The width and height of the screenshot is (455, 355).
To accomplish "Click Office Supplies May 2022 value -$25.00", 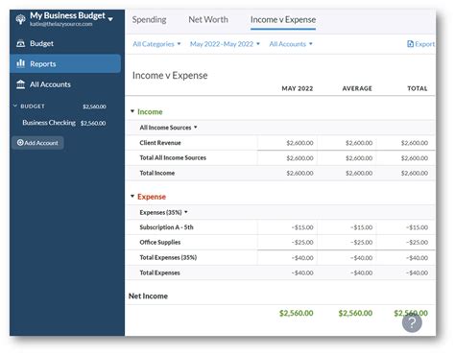I will (302, 243).
